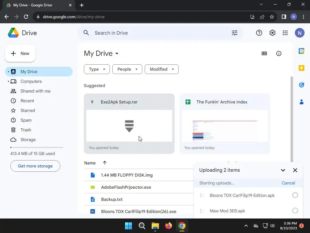
Task: Open Drive settings gear
Action: click(x=272, y=33)
